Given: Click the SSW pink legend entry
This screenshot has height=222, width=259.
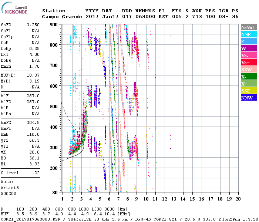Looking at the screenshot, I should pyautogui.click(x=248, y=70).
